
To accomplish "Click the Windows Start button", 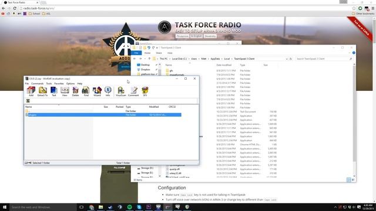I will (x=5, y=207).
